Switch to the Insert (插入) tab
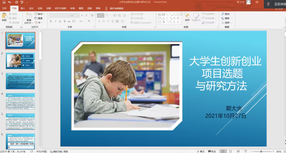This screenshot has height=153, width=286. click(x=23, y=8)
